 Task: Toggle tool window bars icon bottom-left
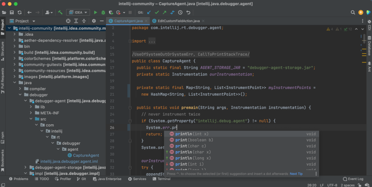[3, 185]
